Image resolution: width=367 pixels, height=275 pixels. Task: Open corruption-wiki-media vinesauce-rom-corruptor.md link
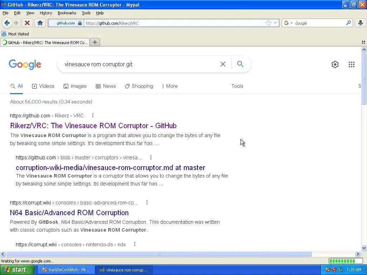pos(110,168)
